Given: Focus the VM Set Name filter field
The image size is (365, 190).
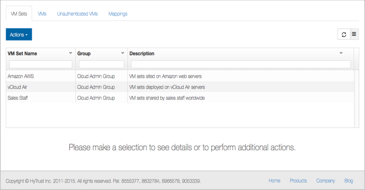Looking at the screenshot, I should pyautogui.click(x=40, y=64).
